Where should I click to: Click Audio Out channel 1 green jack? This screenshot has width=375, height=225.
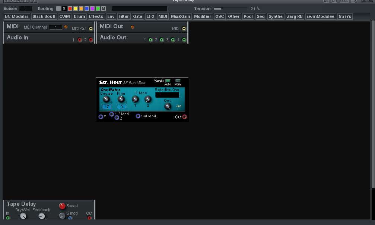coord(150,40)
